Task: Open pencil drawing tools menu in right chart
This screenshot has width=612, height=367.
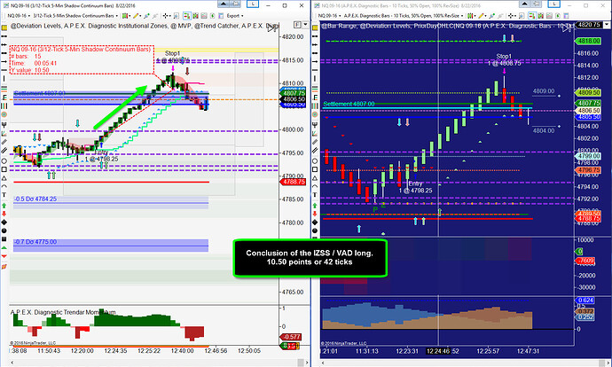Action: [x=483, y=16]
